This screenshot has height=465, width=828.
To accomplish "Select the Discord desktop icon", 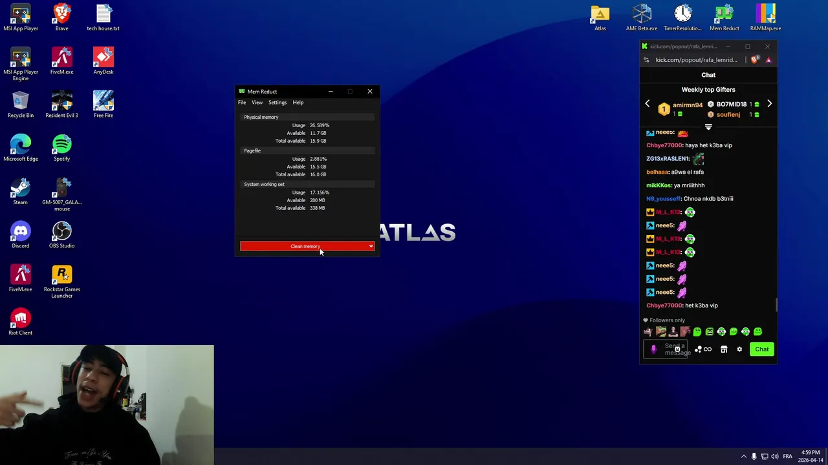I will click(x=21, y=234).
